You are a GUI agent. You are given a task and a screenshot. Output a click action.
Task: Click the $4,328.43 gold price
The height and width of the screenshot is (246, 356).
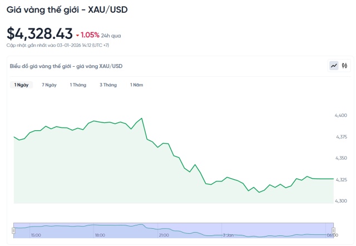coord(39,33)
